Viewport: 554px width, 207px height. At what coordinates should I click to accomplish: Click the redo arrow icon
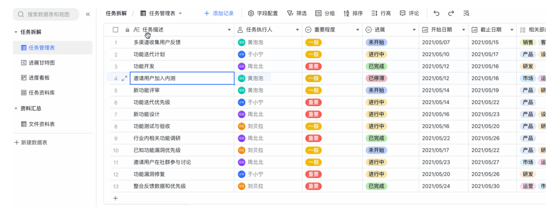pyautogui.click(x=451, y=13)
